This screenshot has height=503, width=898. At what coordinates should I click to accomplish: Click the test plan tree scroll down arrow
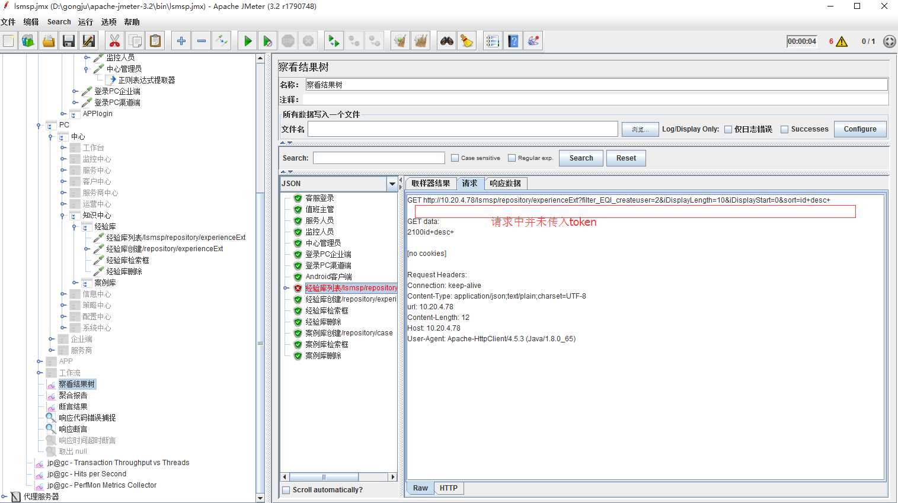[260, 498]
